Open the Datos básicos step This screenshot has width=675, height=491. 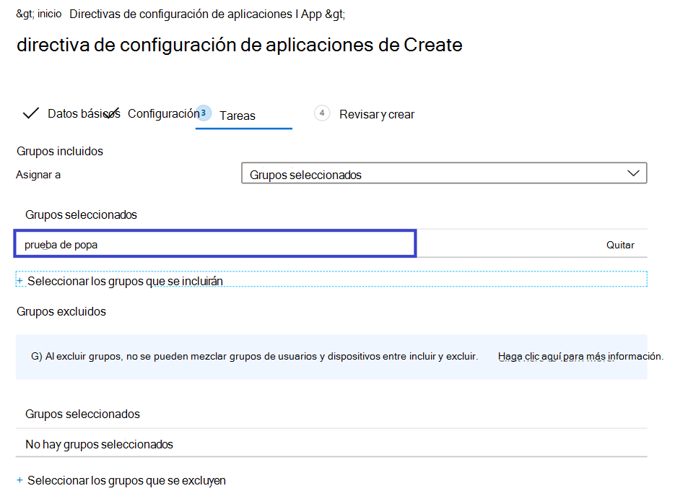pyautogui.click(x=84, y=113)
